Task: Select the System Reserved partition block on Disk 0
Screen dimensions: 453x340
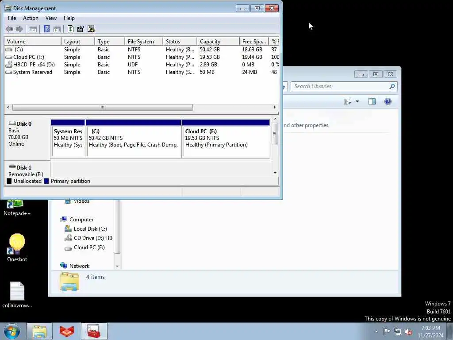Action: pyautogui.click(x=68, y=139)
